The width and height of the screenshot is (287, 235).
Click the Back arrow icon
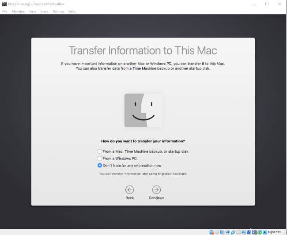[x=129, y=190]
